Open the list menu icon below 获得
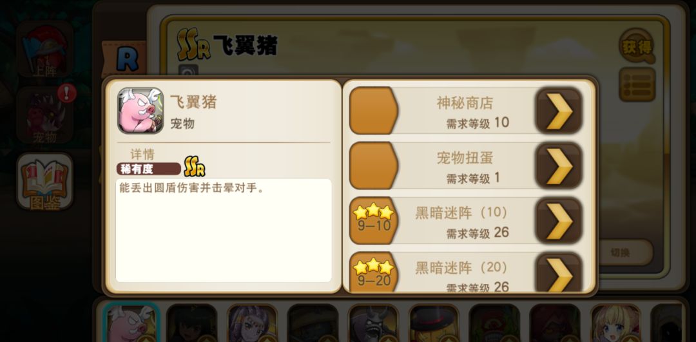Screen dimensions: 696x342 (x=637, y=84)
